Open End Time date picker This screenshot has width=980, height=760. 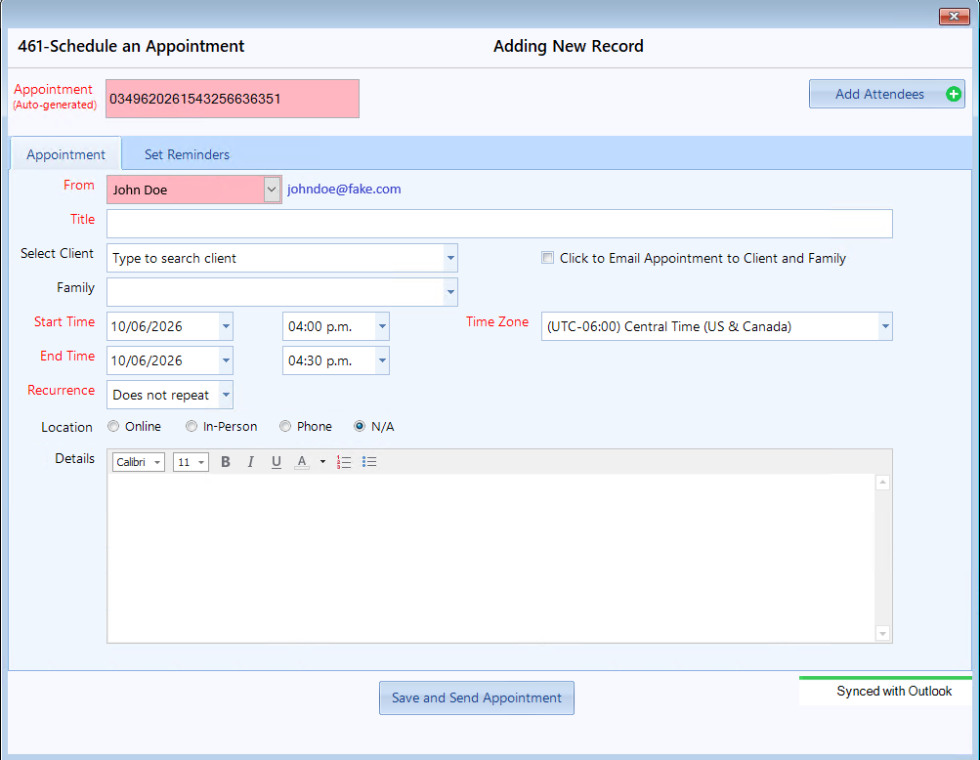226,360
